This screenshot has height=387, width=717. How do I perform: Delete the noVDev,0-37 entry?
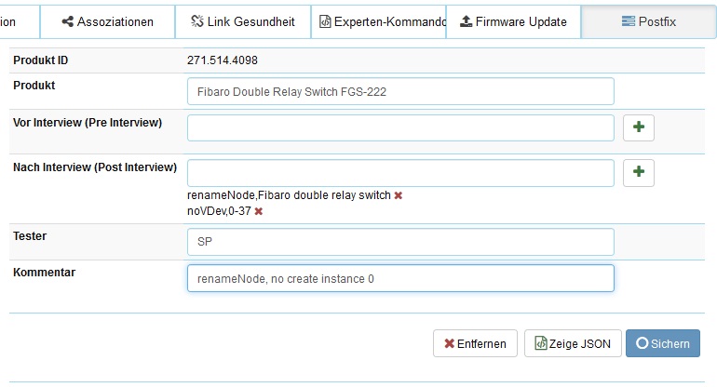[259, 211]
